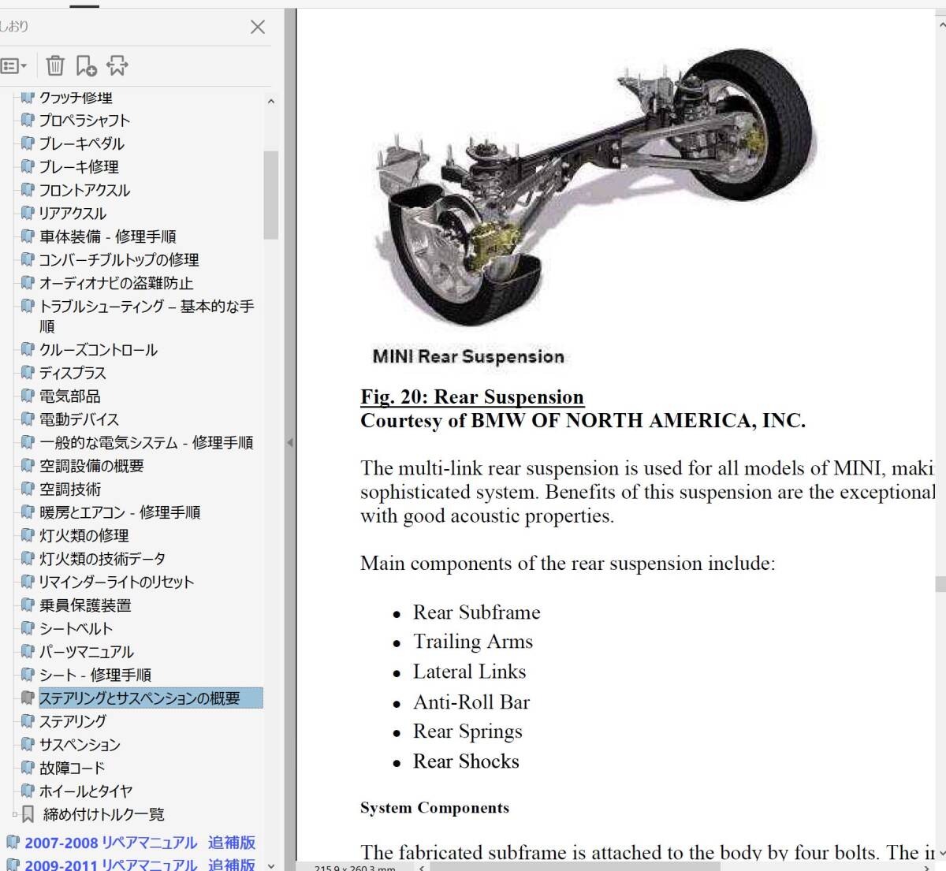Click the bookmark icon beside パーツマニュアル
The width and height of the screenshot is (946, 871).
click(x=28, y=652)
